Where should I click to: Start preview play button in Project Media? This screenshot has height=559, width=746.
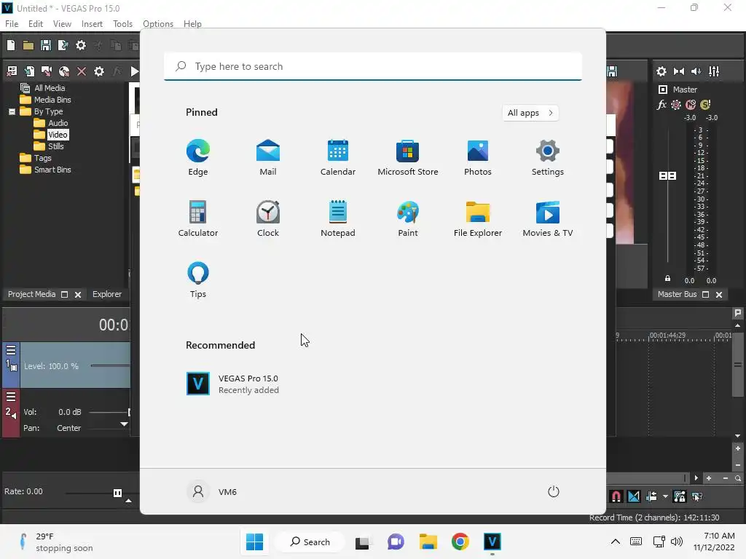(134, 71)
